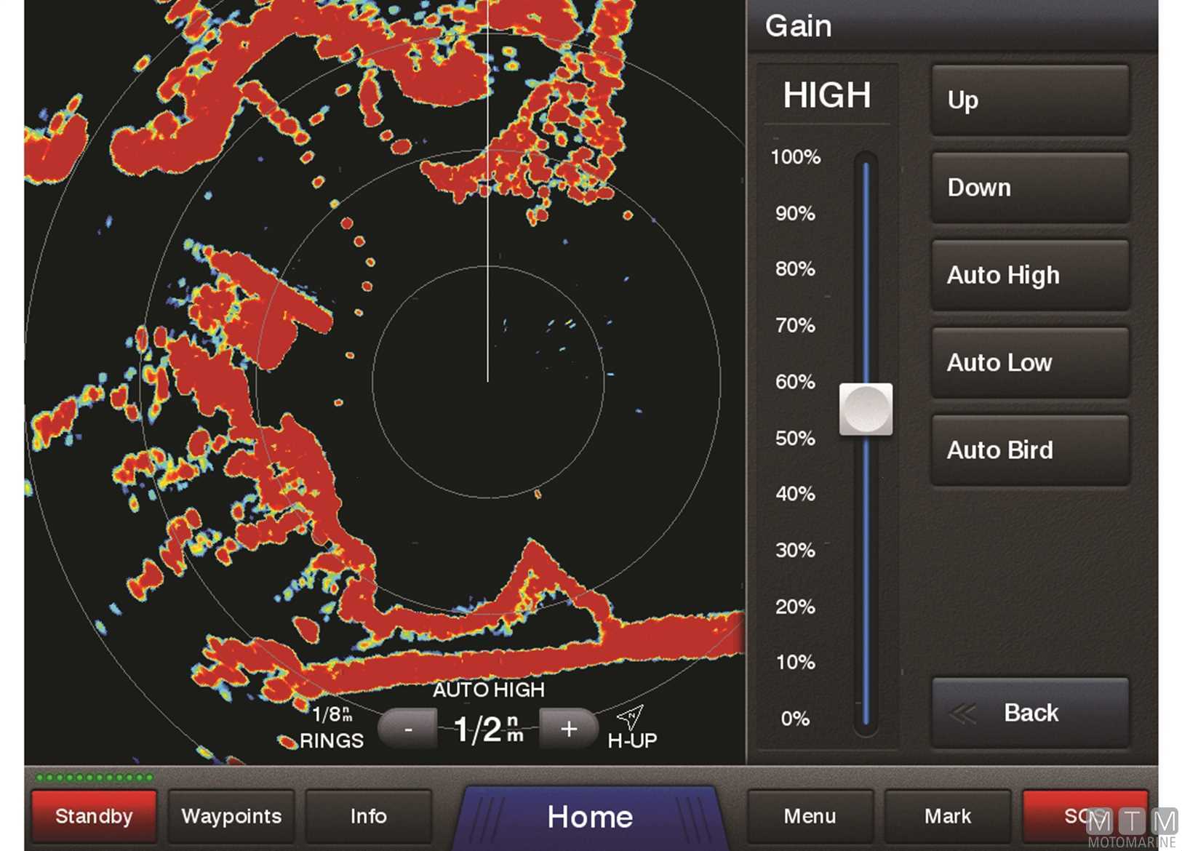Enable Auto Bird gain mode
This screenshot has height=851, width=1182.
(x=1030, y=450)
